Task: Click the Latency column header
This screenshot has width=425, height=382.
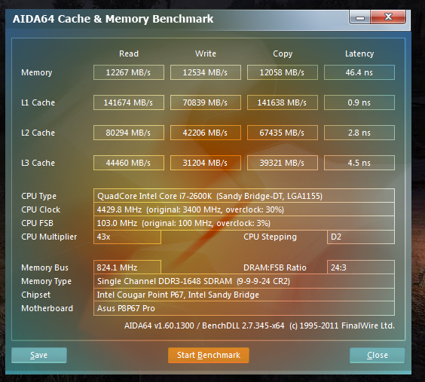Action: click(x=359, y=53)
